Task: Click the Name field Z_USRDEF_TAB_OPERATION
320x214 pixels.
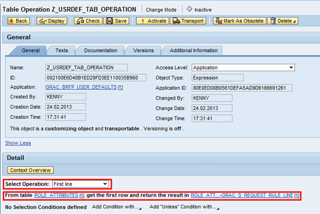Action: pyautogui.click(x=87, y=67)
